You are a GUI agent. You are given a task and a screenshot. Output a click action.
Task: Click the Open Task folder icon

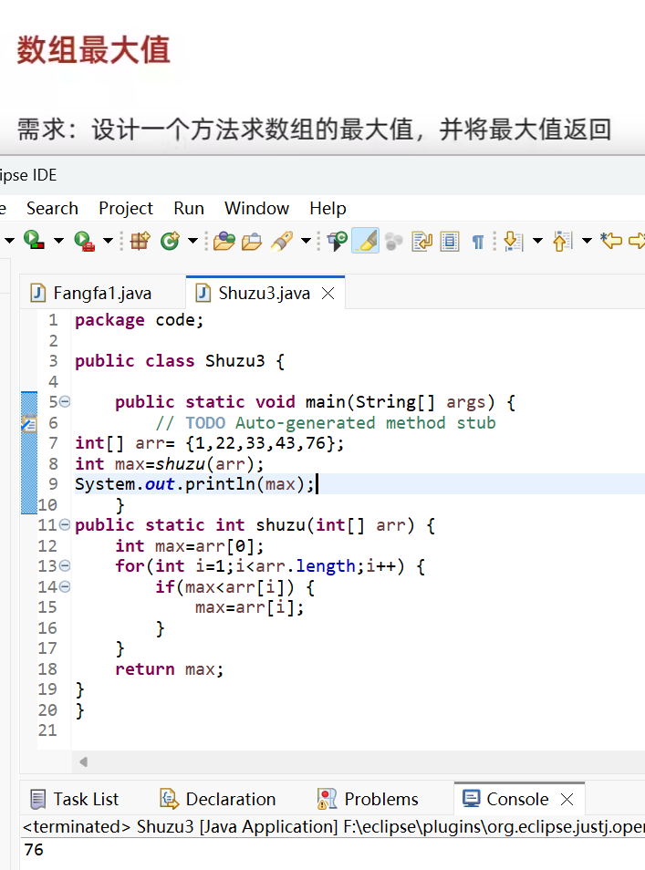click(x=252, y=242)
